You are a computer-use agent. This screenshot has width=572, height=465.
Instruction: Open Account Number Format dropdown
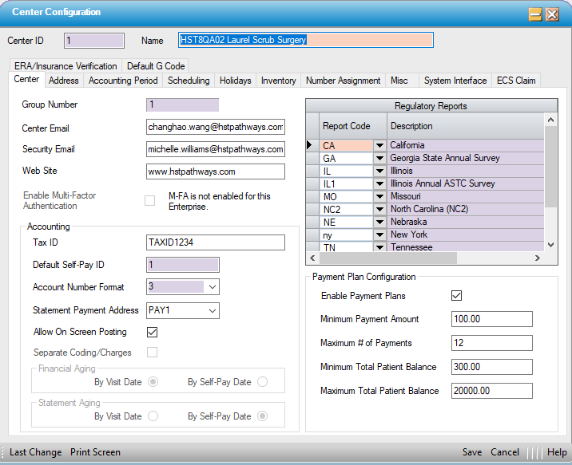point(212,287)
